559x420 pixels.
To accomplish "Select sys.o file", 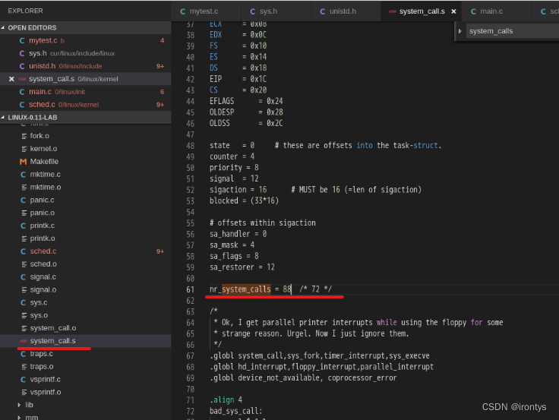I will pyautogui.click(x=86, y=315).
